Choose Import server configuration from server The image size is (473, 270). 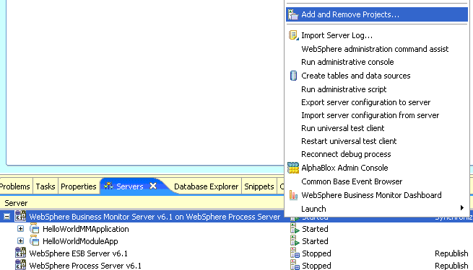click(370, 115)
